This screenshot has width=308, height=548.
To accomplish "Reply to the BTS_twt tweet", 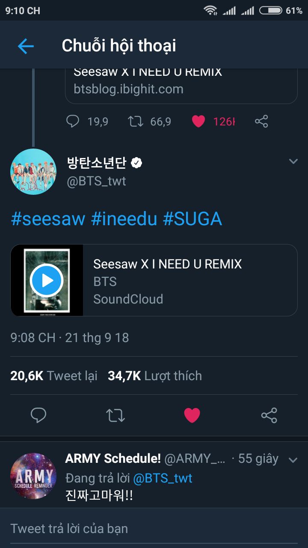I will point(38,415).
